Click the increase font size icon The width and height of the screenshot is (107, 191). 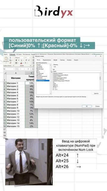coord(26,60)
